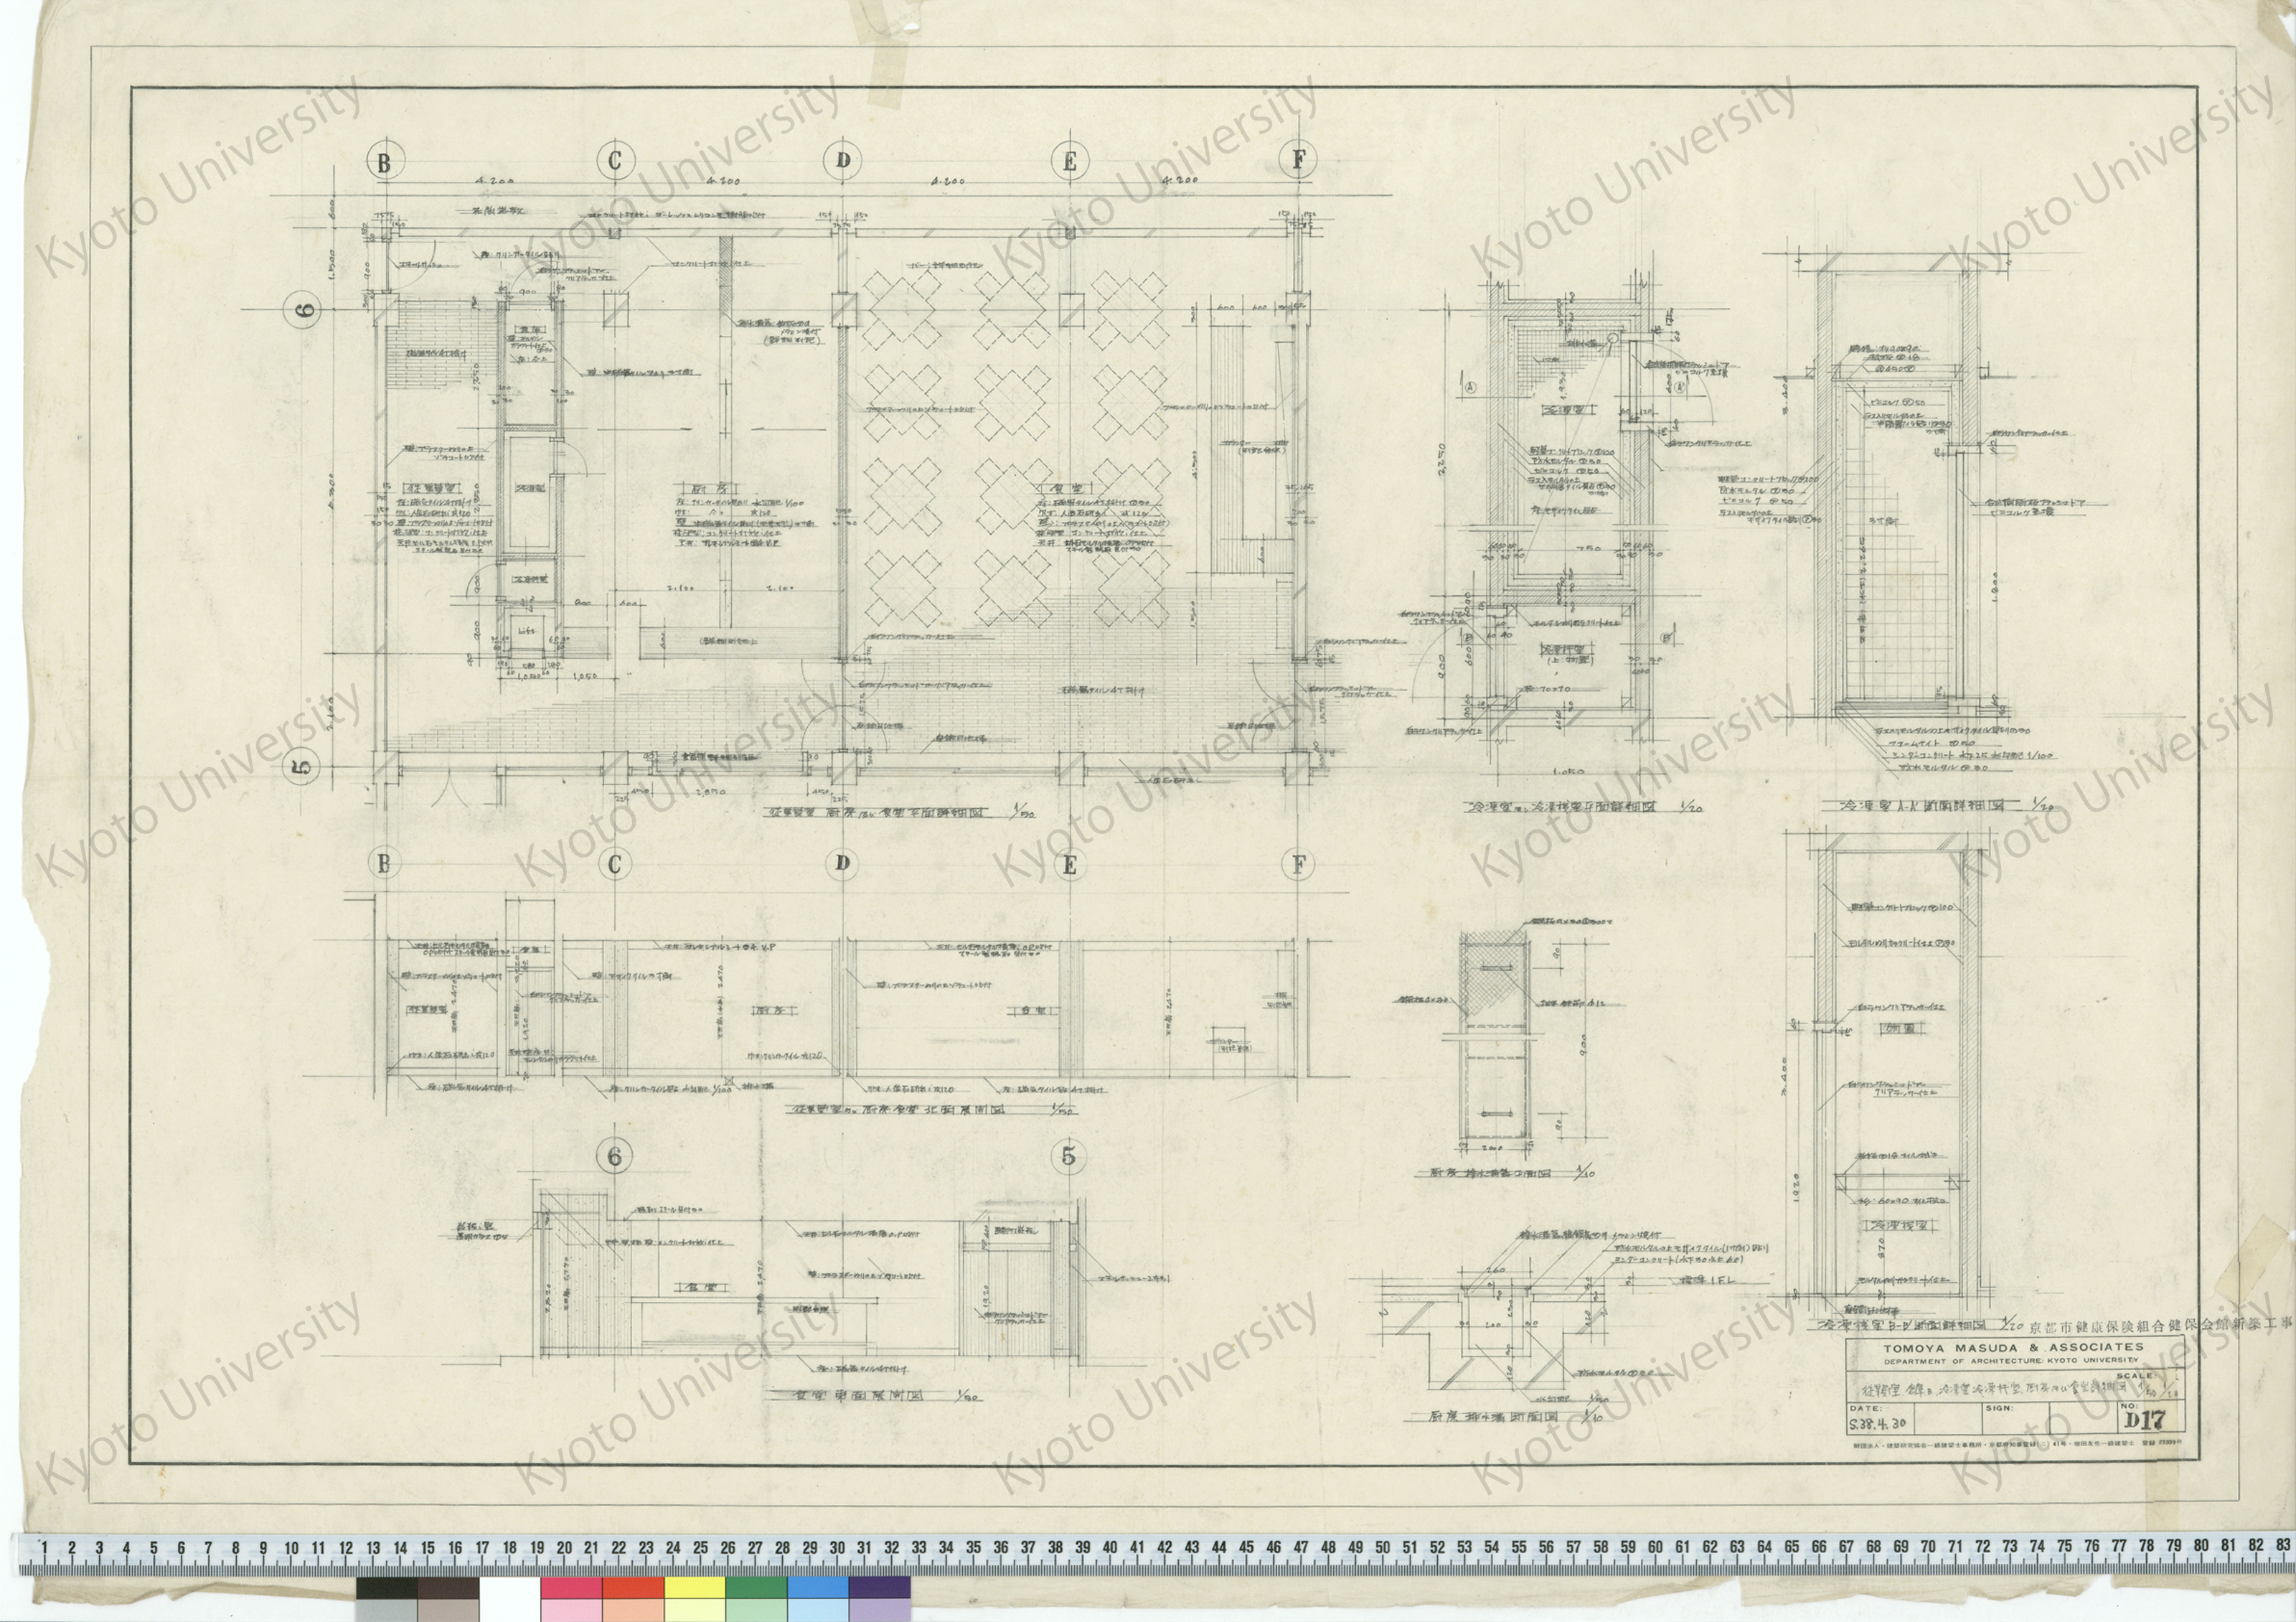The image size is (2296, 1622).
Task: Click the S.38.4.30 date field
Action: point(1879,1424)
